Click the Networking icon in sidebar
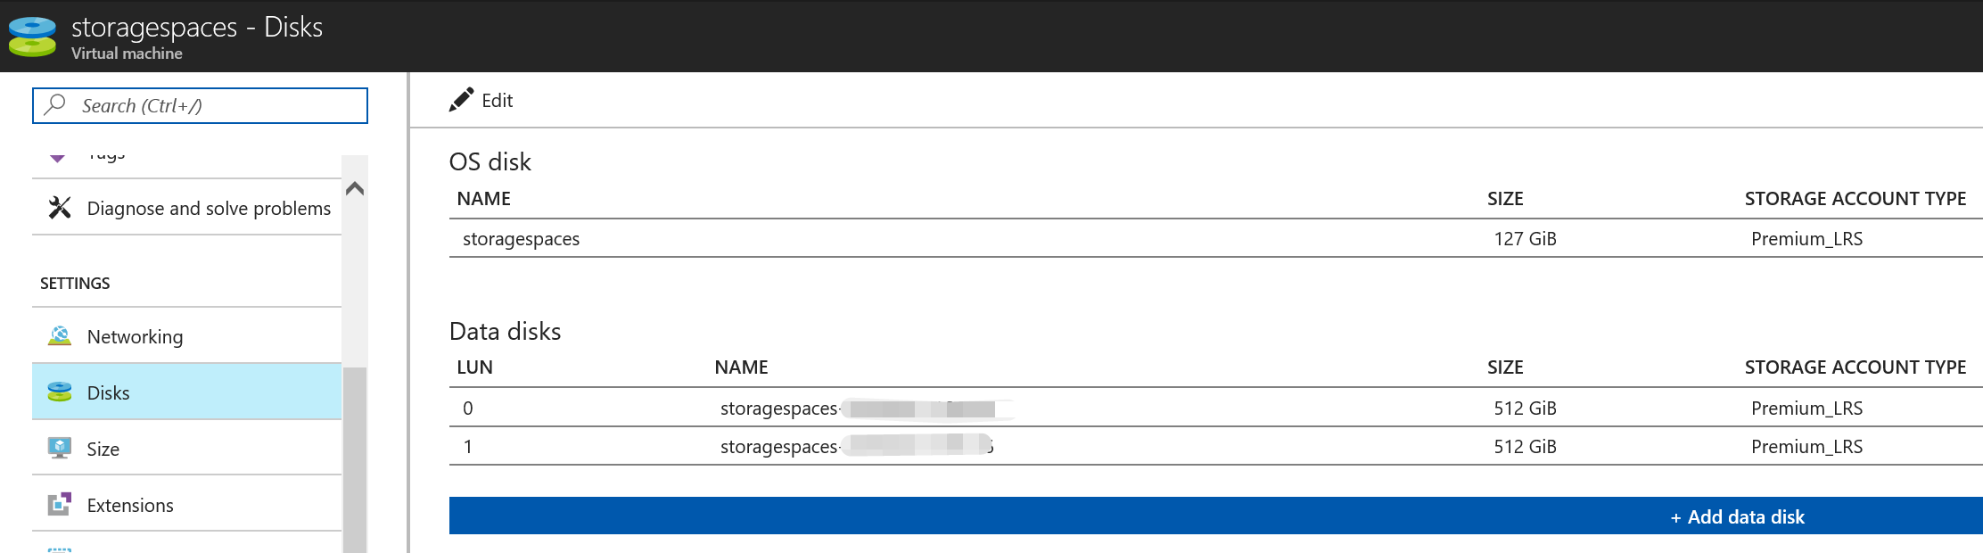The height and width of the screenshot is (553, 1983). coord(60,336)
